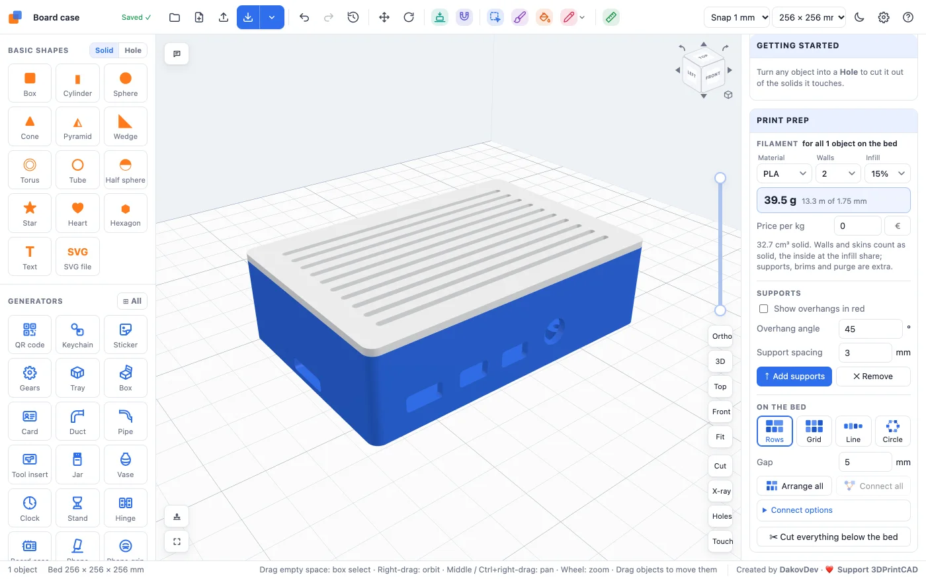
Task: Toggle X-ray view mode
Action: 721,491
